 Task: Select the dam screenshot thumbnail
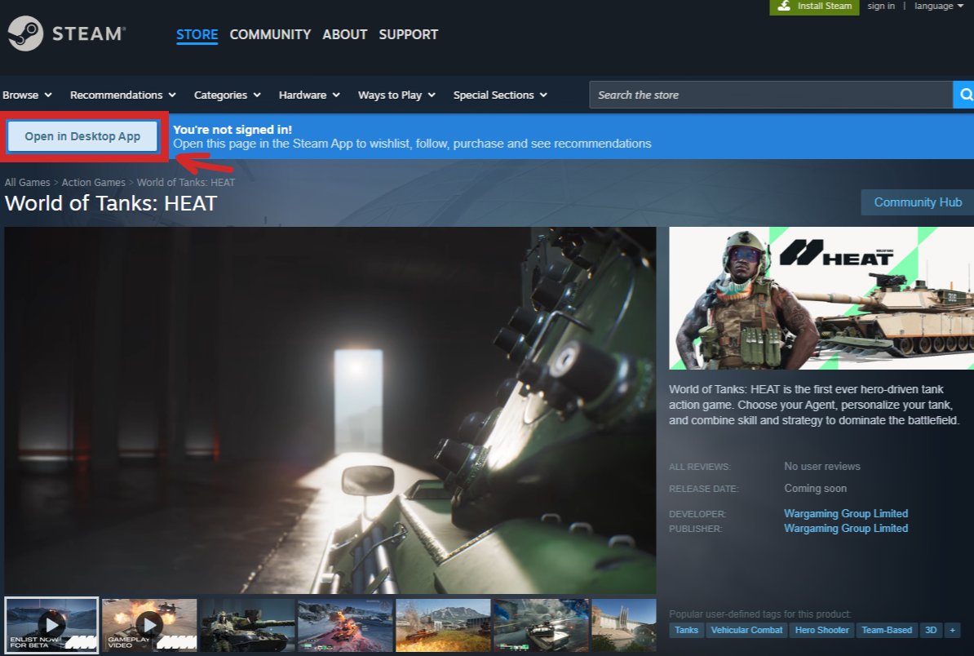624,625
